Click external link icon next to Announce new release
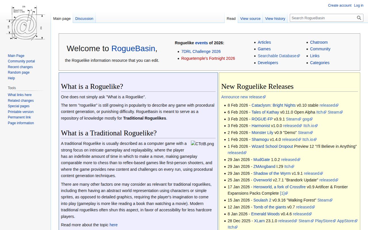The image size is (368, 230). (264, 97)
